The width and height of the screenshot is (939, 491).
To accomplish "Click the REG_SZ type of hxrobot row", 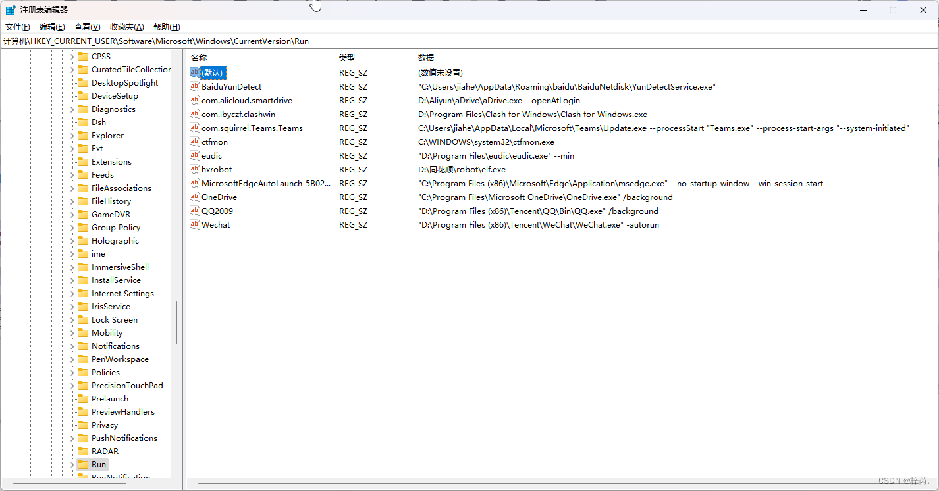I will coord(353,169).
